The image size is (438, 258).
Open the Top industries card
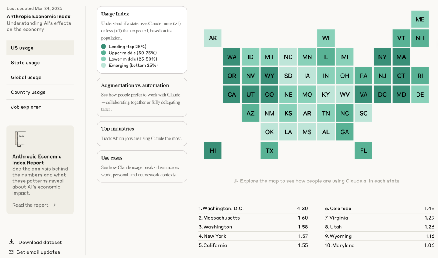tap(142, 133)
